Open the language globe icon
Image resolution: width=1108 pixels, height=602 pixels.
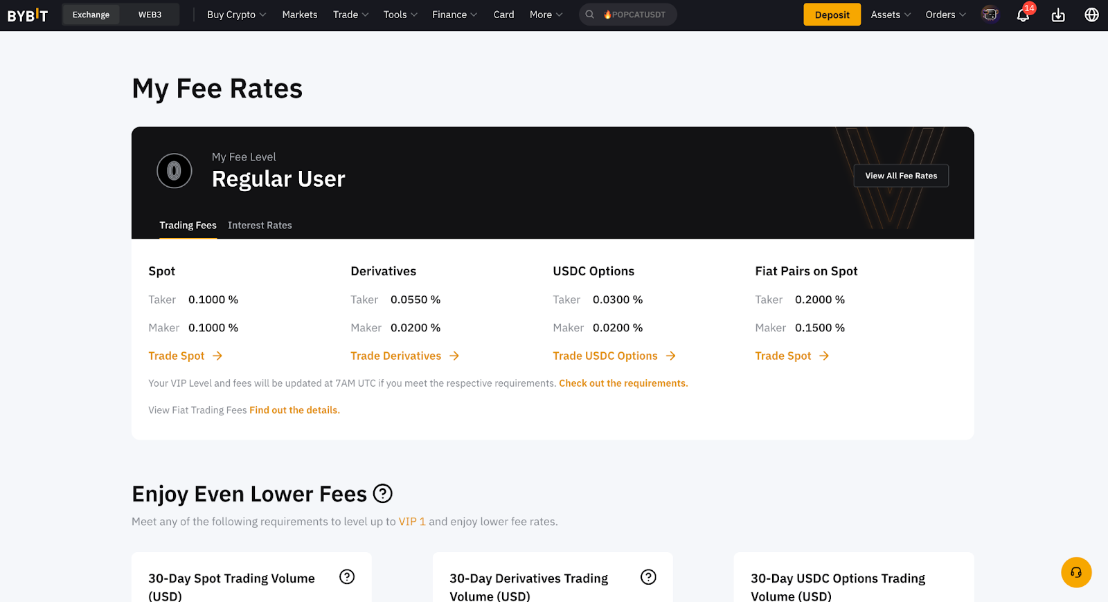coord(1092,15)
